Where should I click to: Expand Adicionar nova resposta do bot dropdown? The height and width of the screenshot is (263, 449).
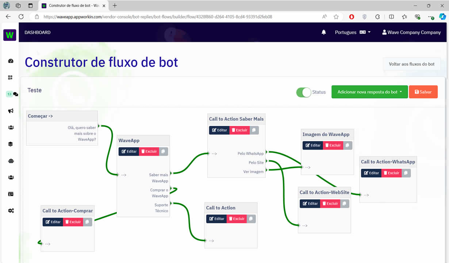coord(369,92)
